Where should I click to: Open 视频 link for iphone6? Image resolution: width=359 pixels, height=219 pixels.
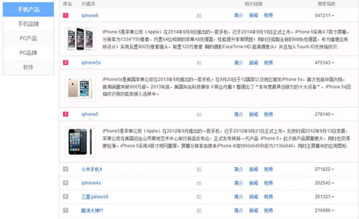[268, 15]
